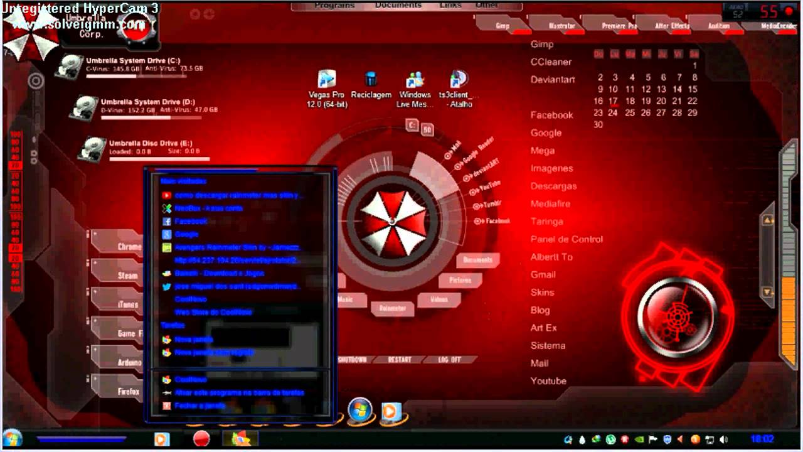Click the Umbrella Disc Drive (E:) disk icon
The image size is (803, 452).
(92, 149)
